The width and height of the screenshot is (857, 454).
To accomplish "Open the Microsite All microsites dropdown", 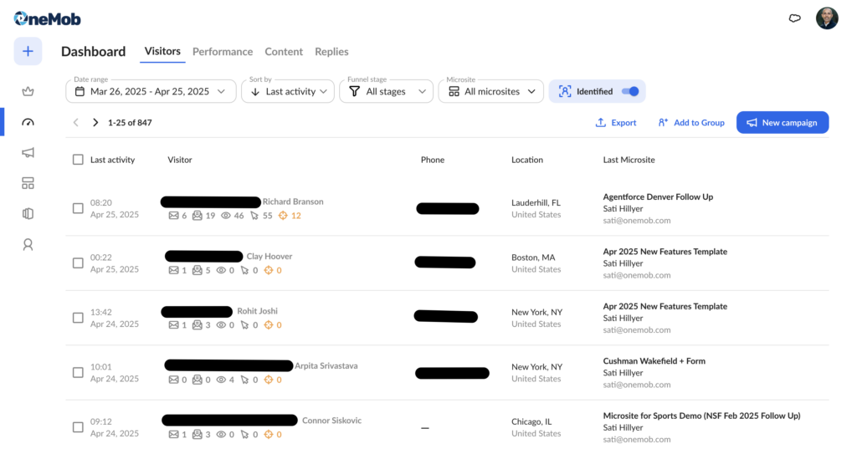I will pyautogui.click(x=490, y=92).
